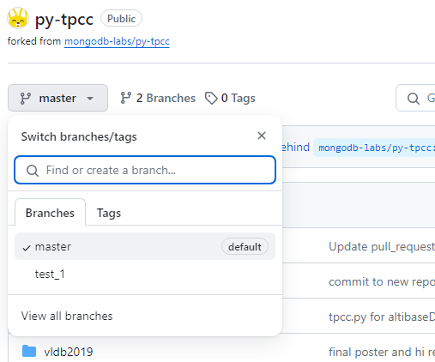
Task: Choose the master branch entry
Action: tap(145, 246)
